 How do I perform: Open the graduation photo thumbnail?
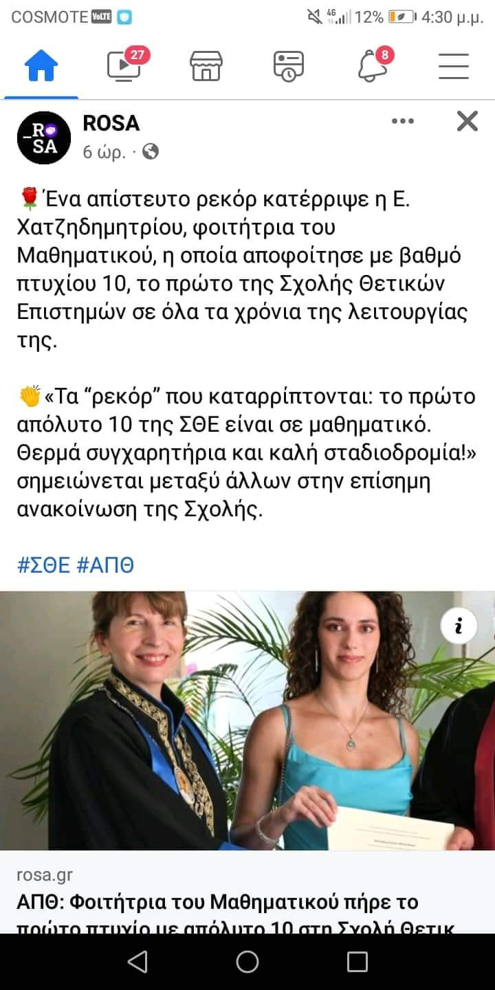[x=247, y=720]
